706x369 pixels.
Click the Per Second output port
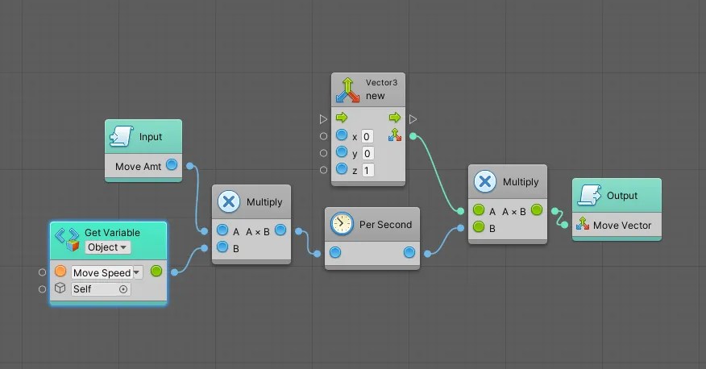coord(409,252)
